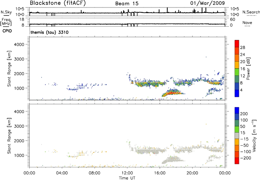Click the gray velocity echo patch near 17:00
The width and height of the screenshot is (260, 180).
pos(173,160)
